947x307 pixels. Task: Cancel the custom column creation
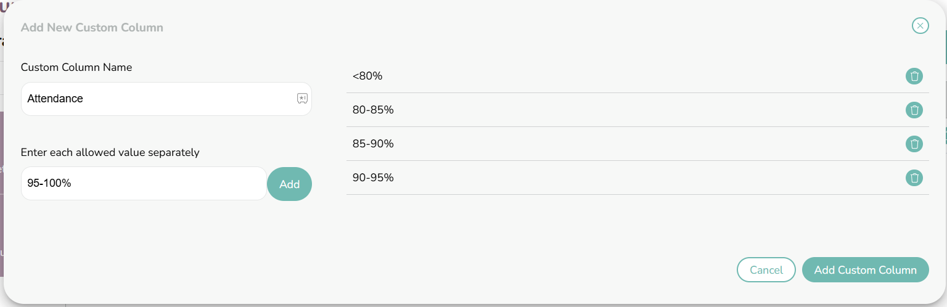point(766,270)
